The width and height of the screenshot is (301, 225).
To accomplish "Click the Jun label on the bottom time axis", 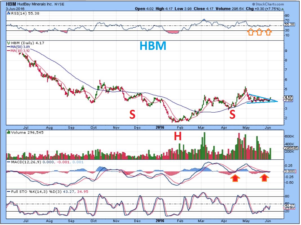I will click(268, 221).
